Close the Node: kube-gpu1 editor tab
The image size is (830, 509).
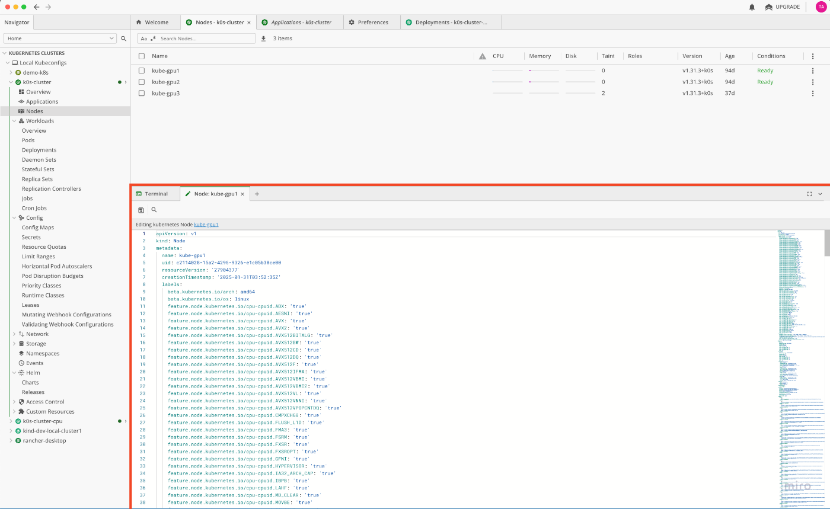242,194
